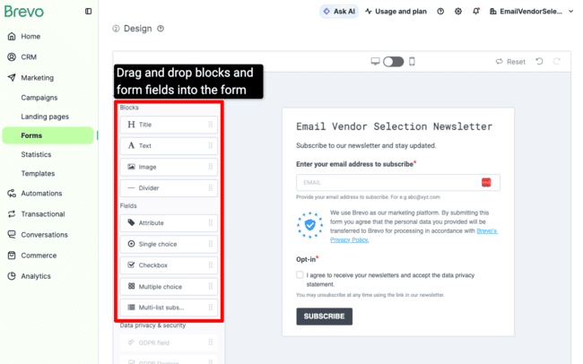
Task: Click drag handle of Text block
Action: point(211,146)
